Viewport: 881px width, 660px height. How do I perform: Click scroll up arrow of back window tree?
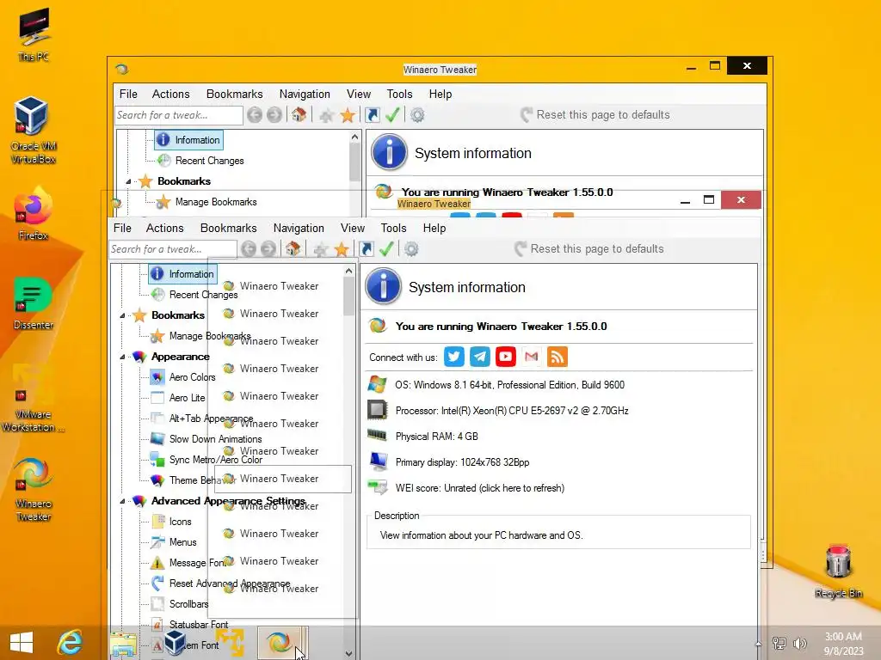(x=354, y=137)
